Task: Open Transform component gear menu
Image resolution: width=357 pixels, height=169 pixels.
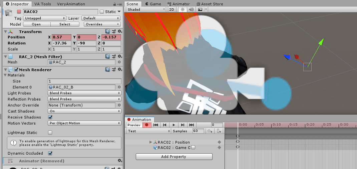Action: [120, 31]
